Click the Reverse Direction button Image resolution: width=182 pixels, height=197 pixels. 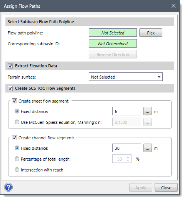(x=113, y=54)
